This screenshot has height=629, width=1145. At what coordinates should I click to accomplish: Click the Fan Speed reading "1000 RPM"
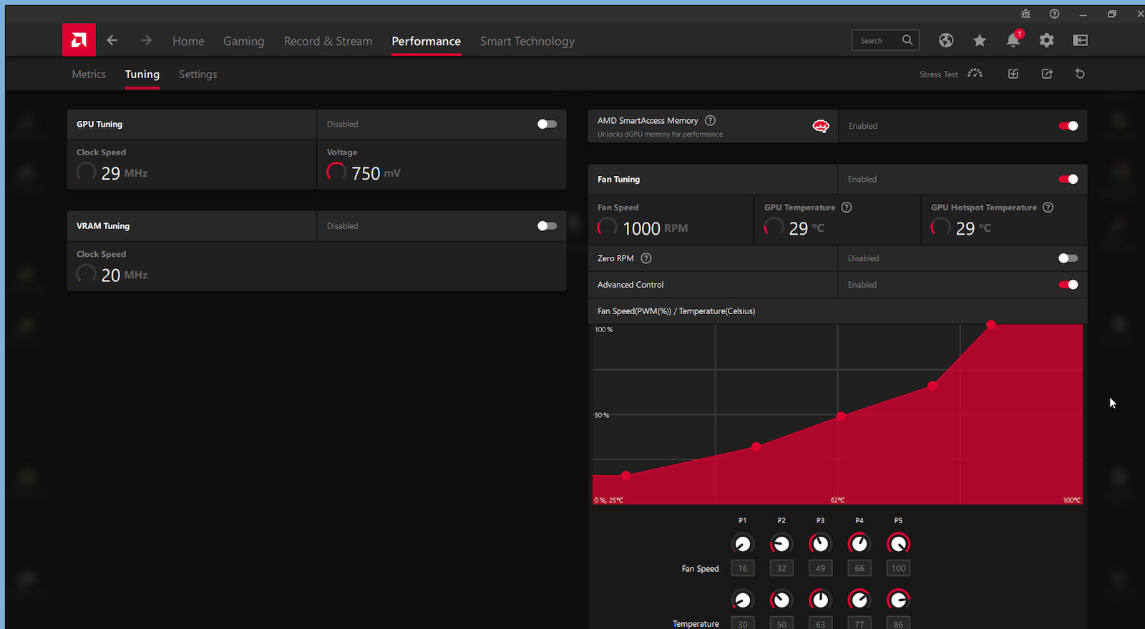[655, 228]
